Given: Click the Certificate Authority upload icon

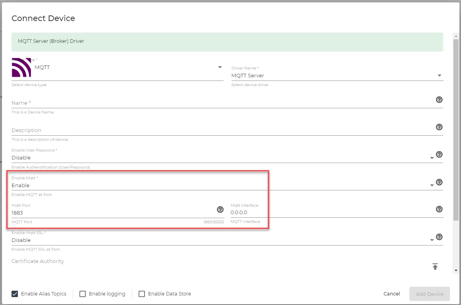Looking at the screenshot, I should (x=435, y=266).
